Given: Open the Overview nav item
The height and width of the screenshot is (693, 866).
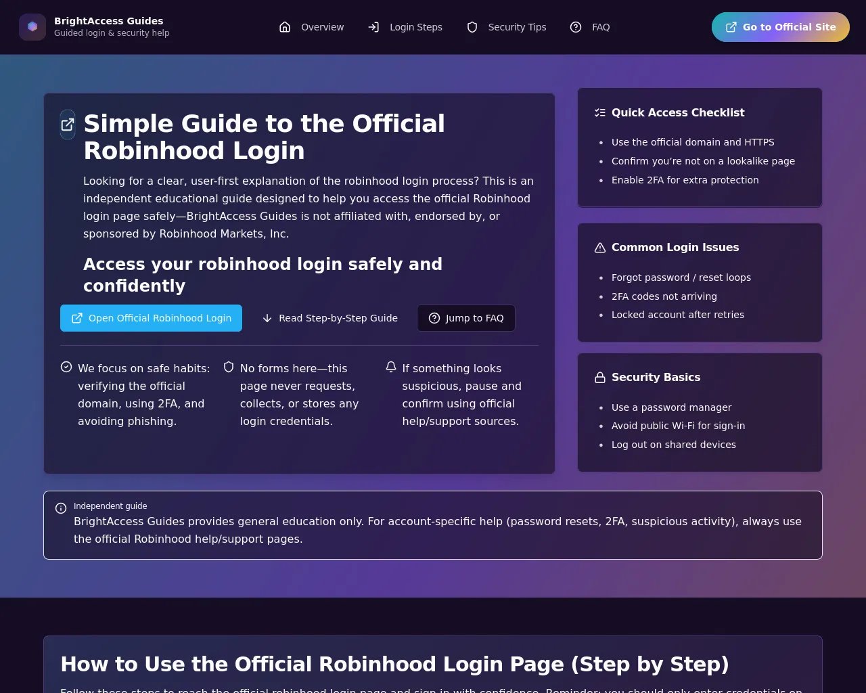Looking at the screenshot, I should pos(312,27).
